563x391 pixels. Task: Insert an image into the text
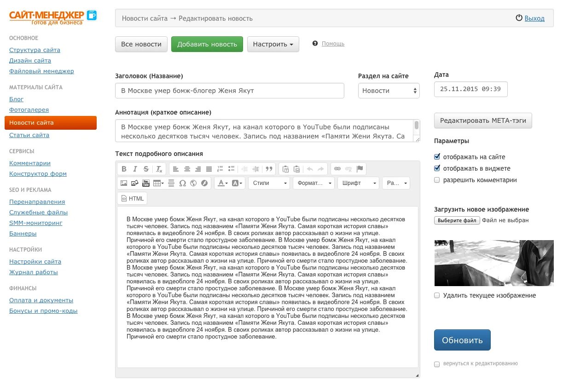[x=124, y=183]
